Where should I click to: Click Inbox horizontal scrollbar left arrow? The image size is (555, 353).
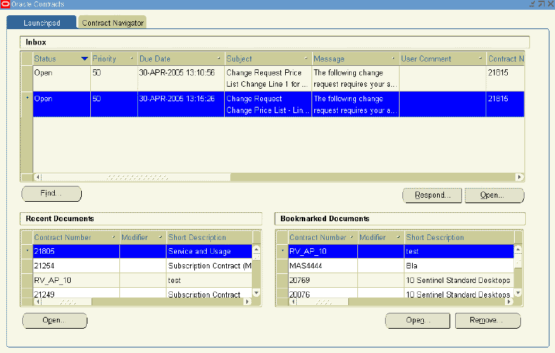coord(37,177)
